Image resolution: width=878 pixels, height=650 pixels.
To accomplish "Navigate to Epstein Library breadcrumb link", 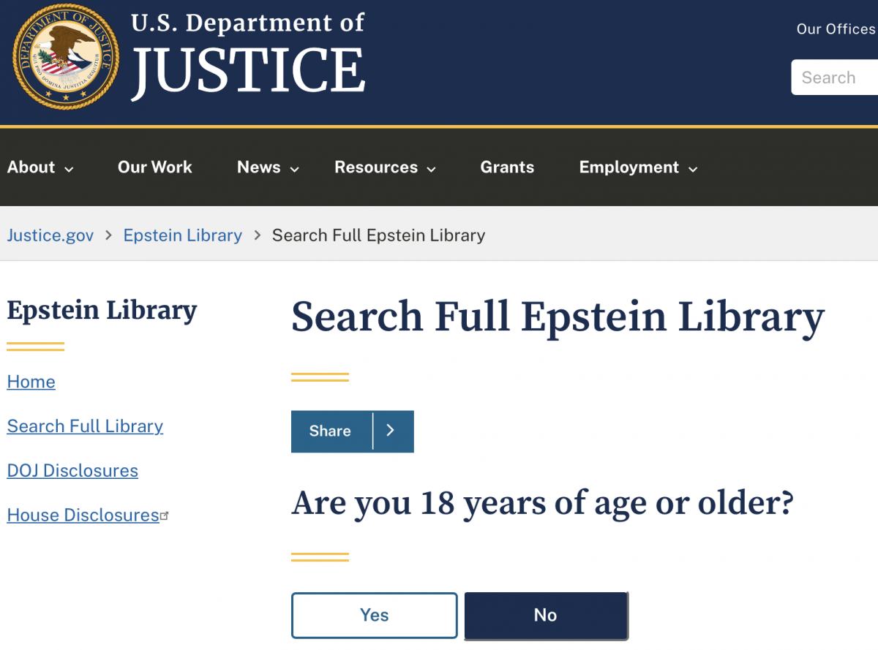I will pos(182,235).
